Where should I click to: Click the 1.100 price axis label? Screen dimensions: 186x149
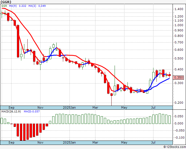[x=179, y=20]
